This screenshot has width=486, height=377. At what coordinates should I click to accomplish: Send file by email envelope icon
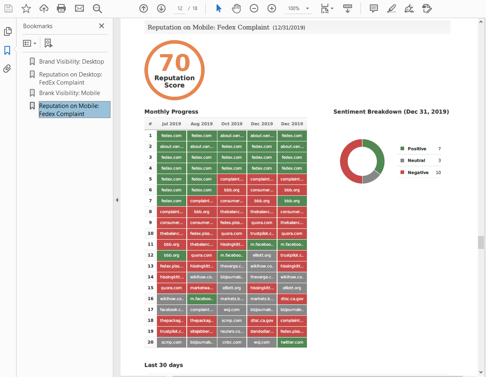(79, 8)
